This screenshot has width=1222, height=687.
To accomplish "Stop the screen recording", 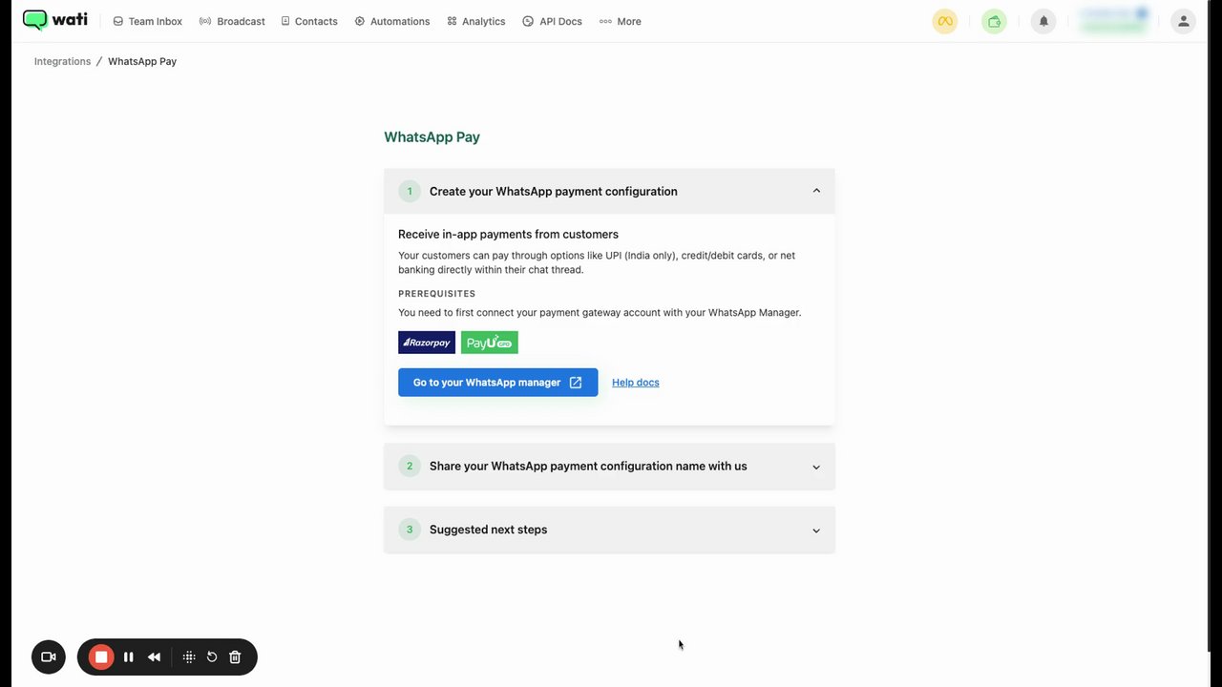I will pos(100,656).
